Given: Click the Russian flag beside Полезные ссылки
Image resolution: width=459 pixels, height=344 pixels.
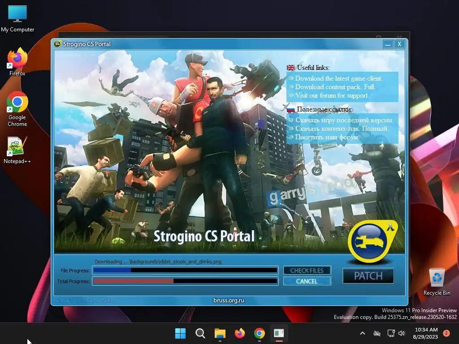Looking at the screenshot, I should click(290, 109).
